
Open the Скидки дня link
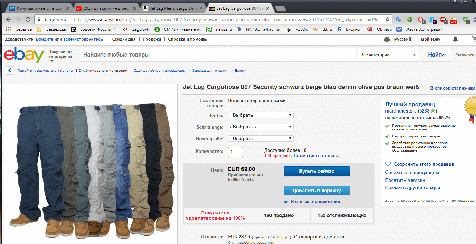(124, 39)
